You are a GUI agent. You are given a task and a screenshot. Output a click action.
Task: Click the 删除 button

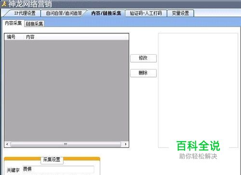pyautogui.click(x=143, y=73)
